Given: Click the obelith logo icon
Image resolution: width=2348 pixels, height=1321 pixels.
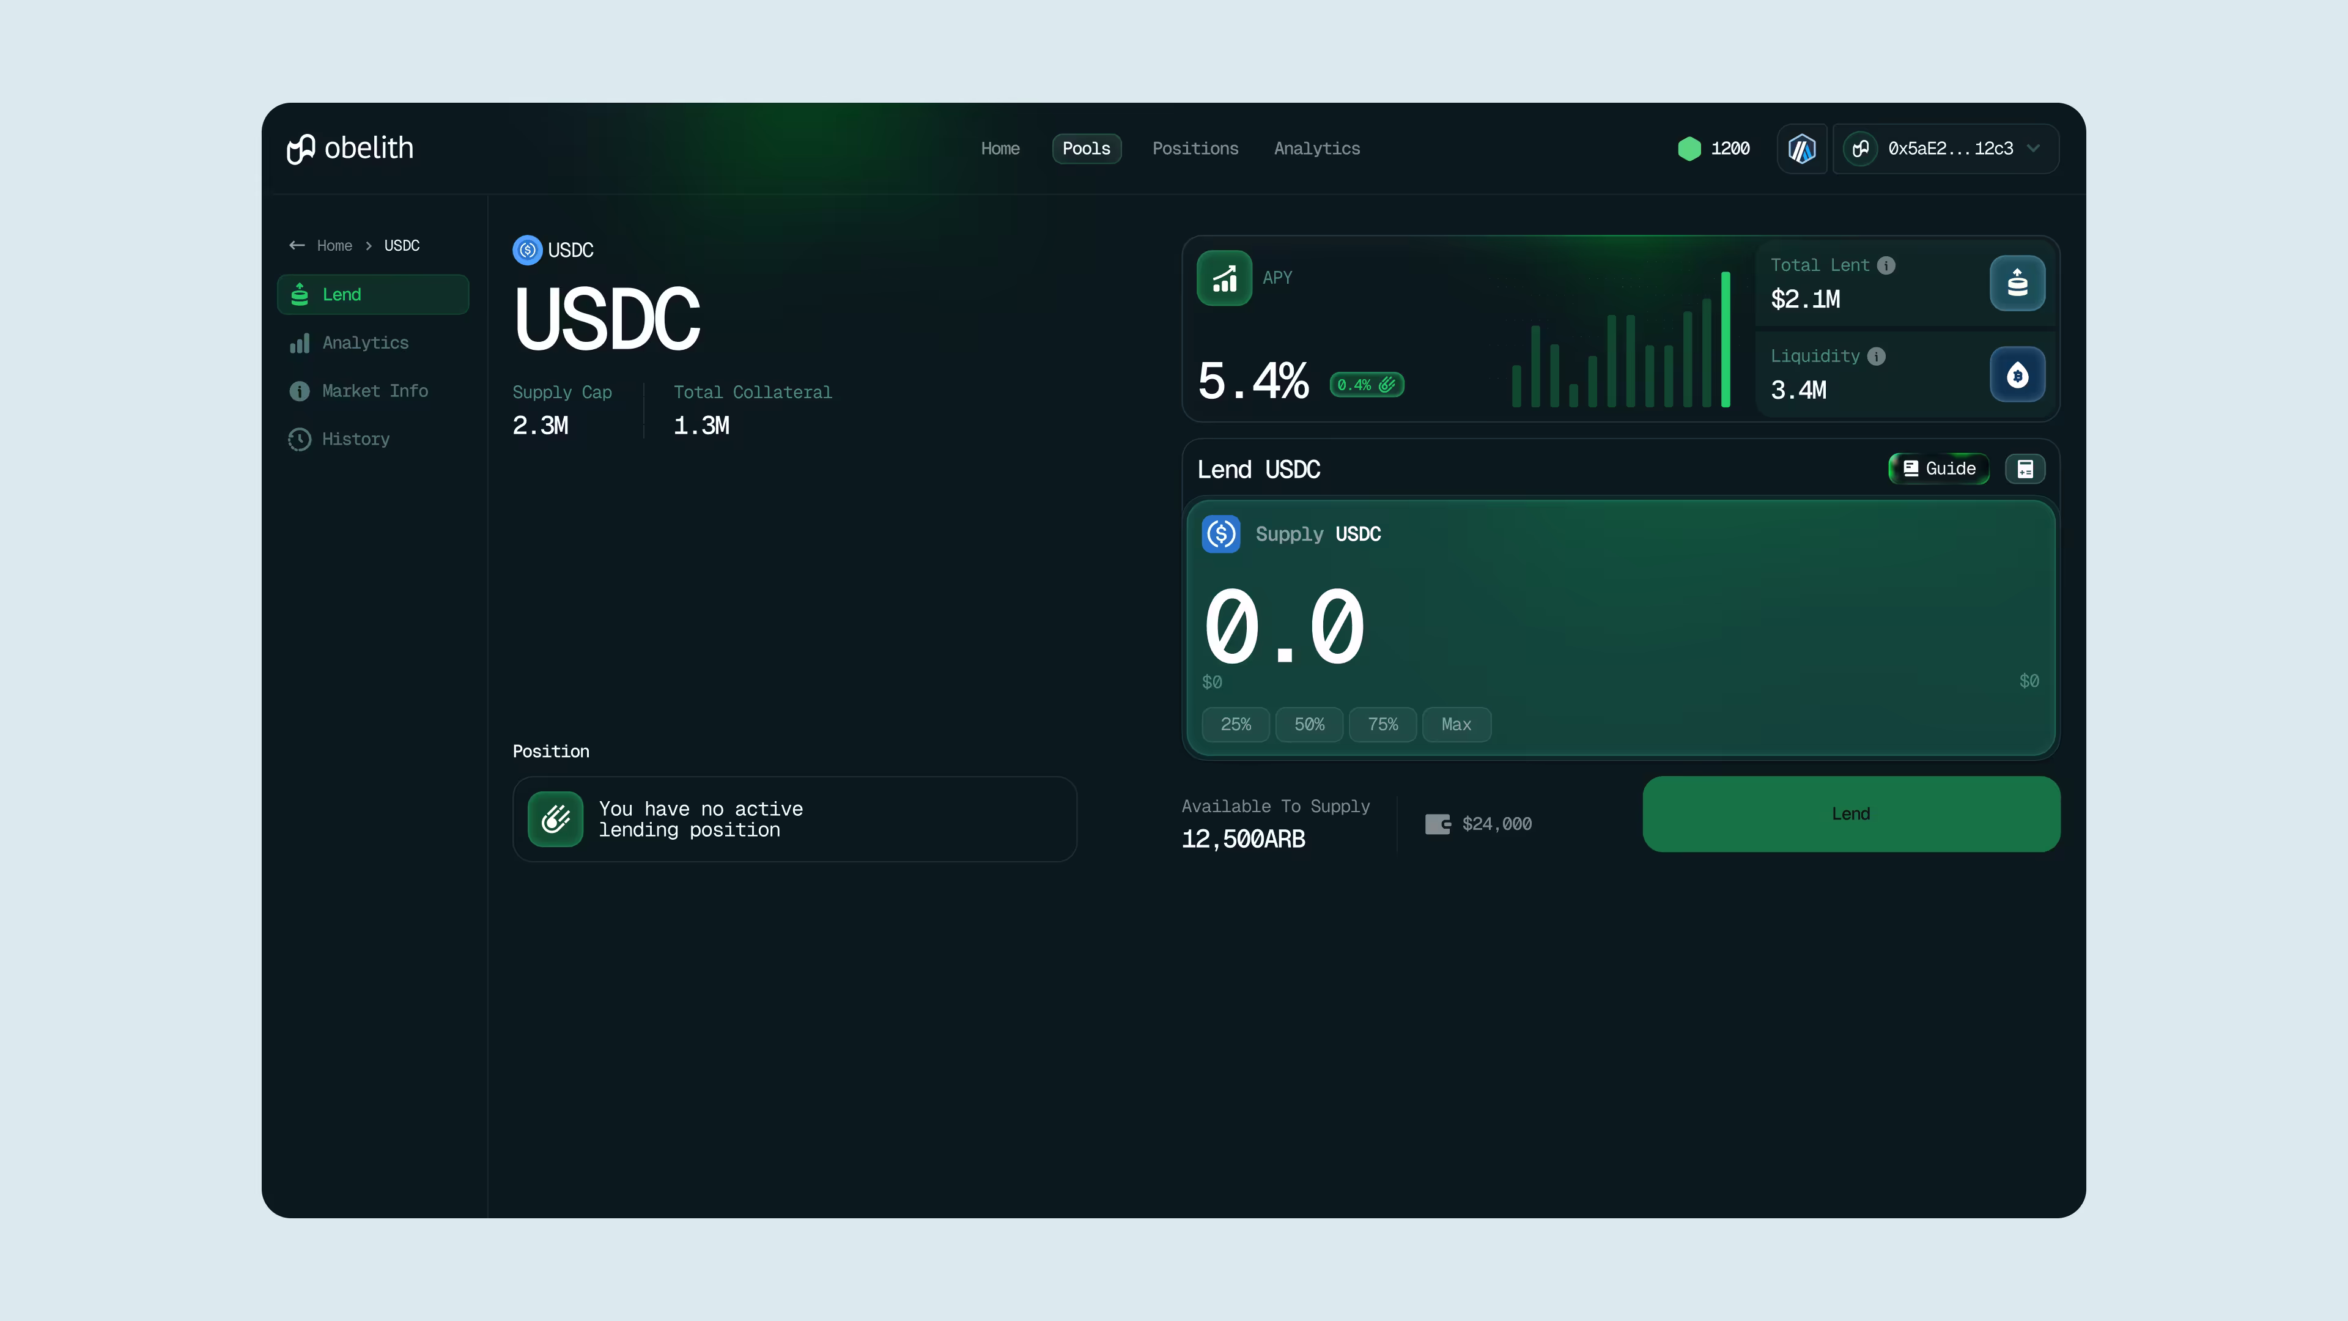Looking at the screenshot, I should tap(301, 149).
